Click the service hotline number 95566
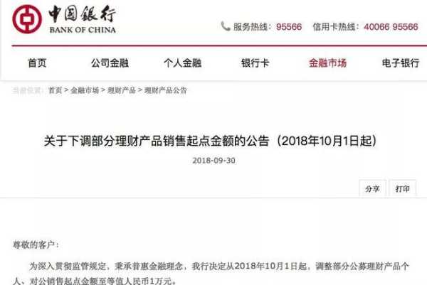This screenshot has height=285, width=427. coord(289,26)
